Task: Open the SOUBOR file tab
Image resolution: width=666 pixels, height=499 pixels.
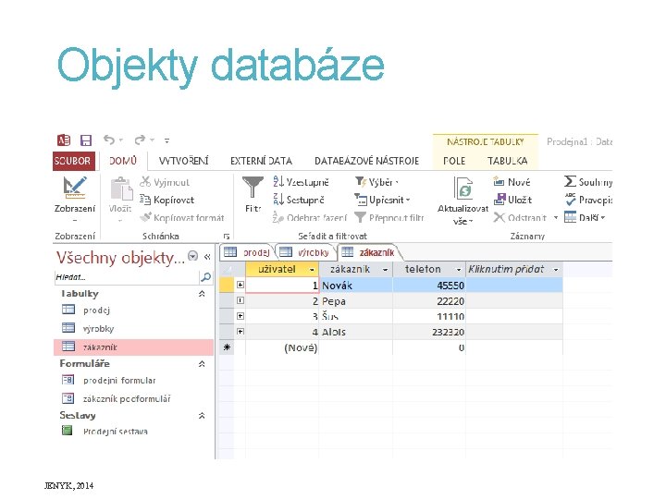Action: tap(72, 161)
